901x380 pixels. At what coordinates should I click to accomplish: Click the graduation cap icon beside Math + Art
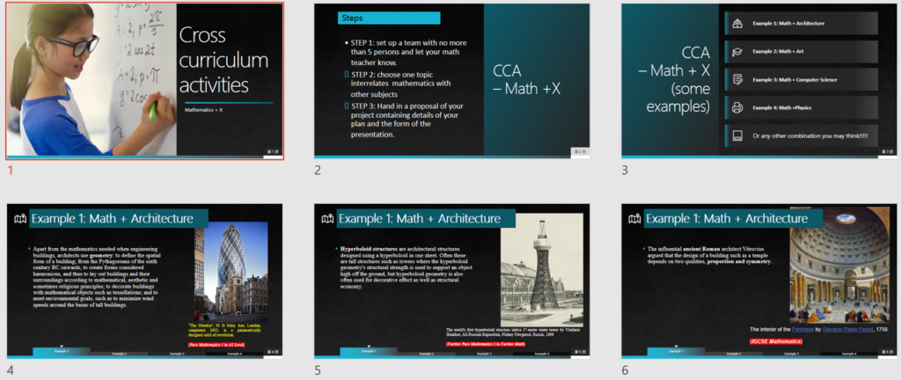pos(736,52)
